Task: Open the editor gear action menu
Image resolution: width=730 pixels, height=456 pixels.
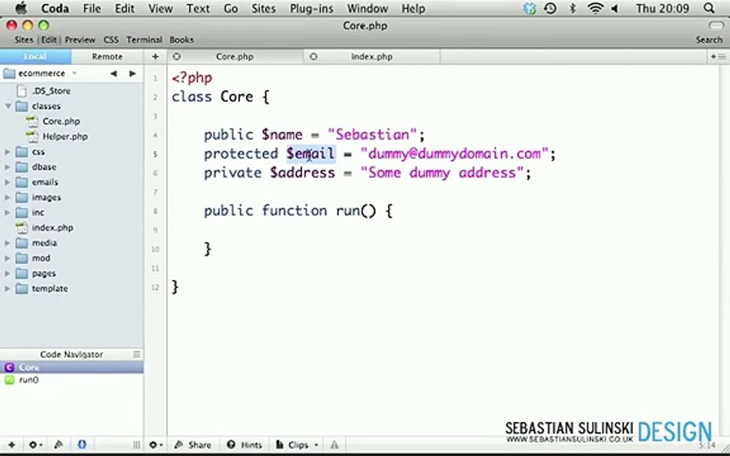Action: click(155, 445)
